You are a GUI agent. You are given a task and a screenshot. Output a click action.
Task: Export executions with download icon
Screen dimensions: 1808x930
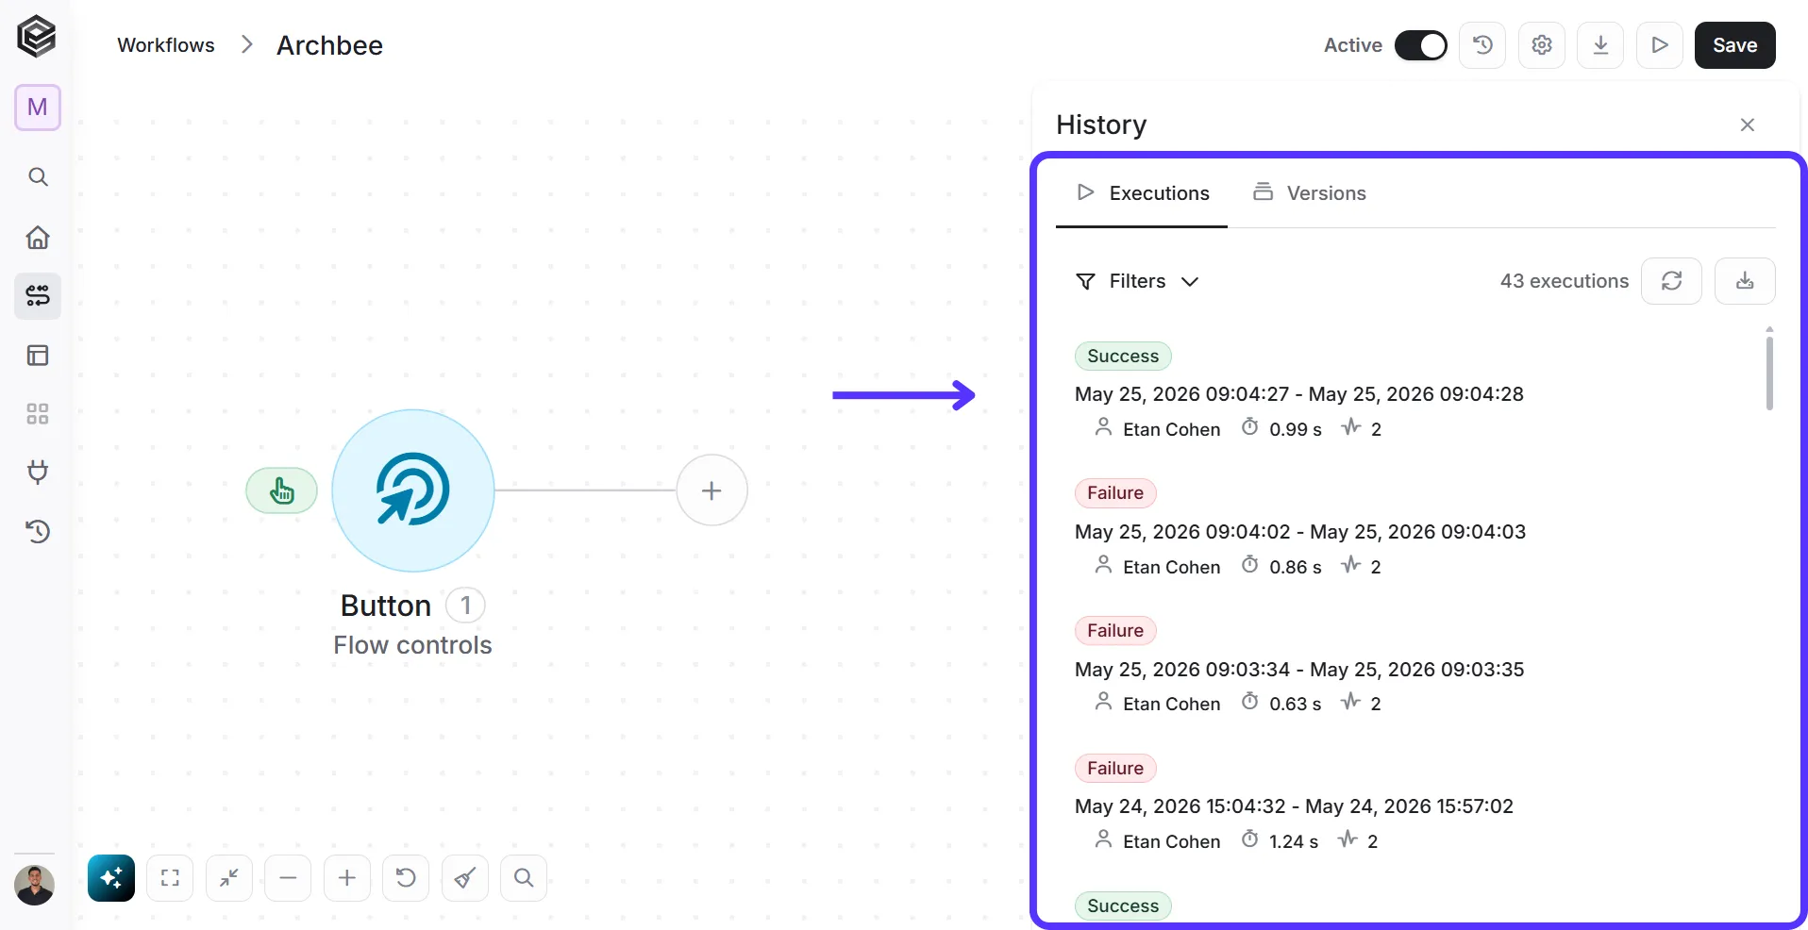[1745, 281]
